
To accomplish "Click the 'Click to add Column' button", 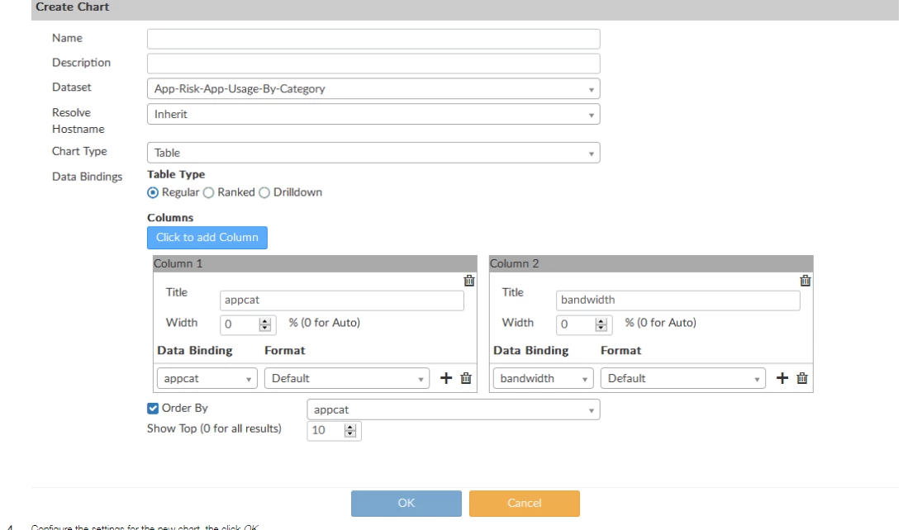I will coord(207,238).
